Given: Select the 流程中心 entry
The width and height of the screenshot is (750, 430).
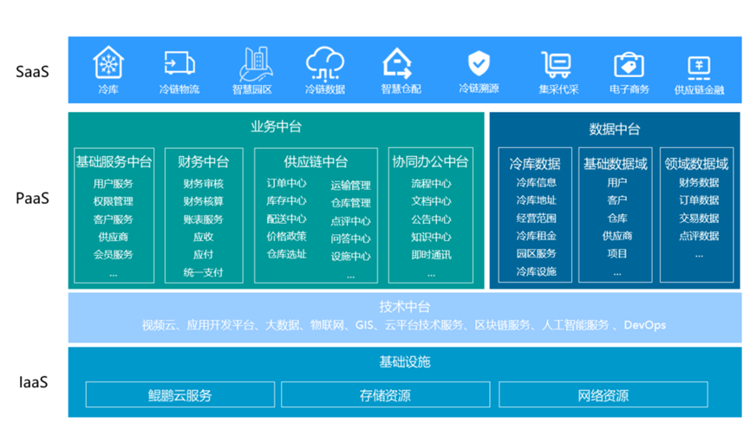Looking at the screenshot, I should [x=431, y=184].
